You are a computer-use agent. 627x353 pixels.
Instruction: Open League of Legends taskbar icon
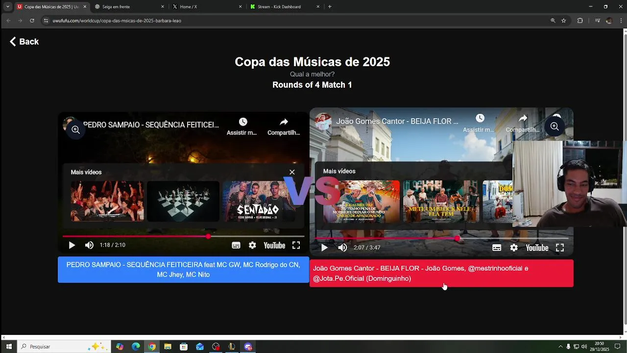pos(232,347)
